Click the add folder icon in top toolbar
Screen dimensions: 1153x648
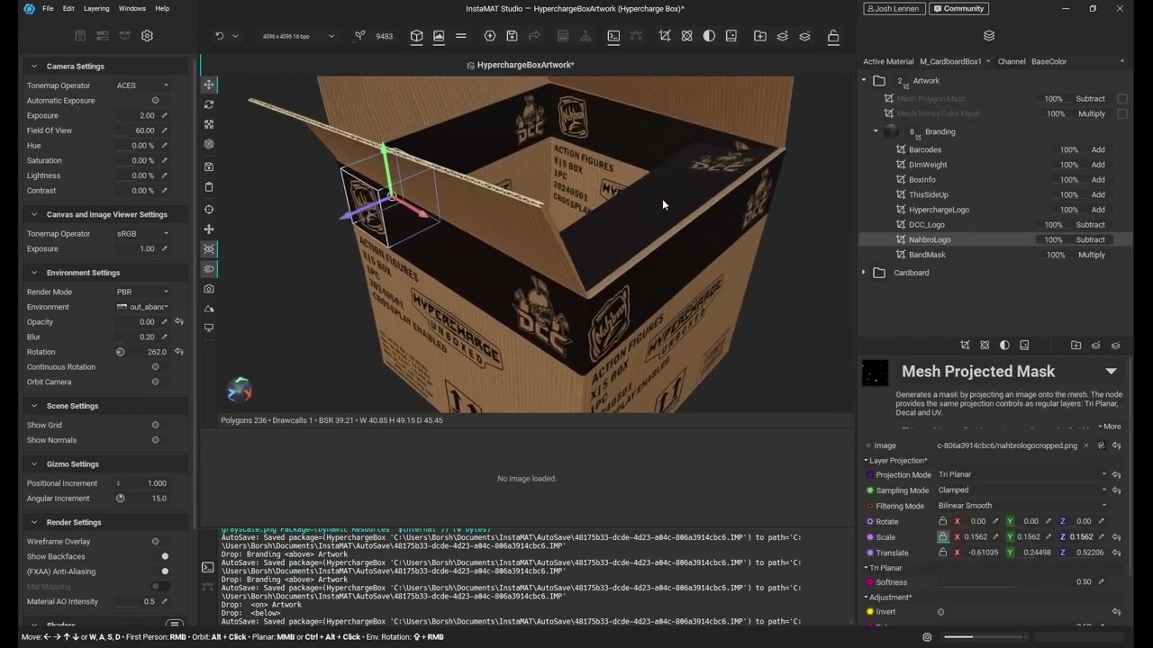point(760,36)
